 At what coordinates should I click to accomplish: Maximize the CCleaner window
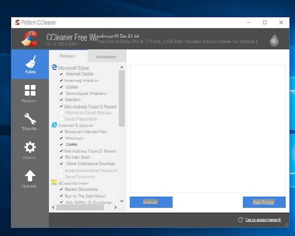265,22
